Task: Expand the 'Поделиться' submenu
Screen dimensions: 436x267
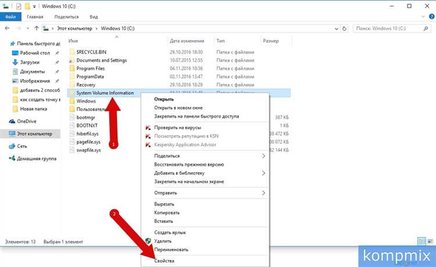Action: tap(263, 156)
